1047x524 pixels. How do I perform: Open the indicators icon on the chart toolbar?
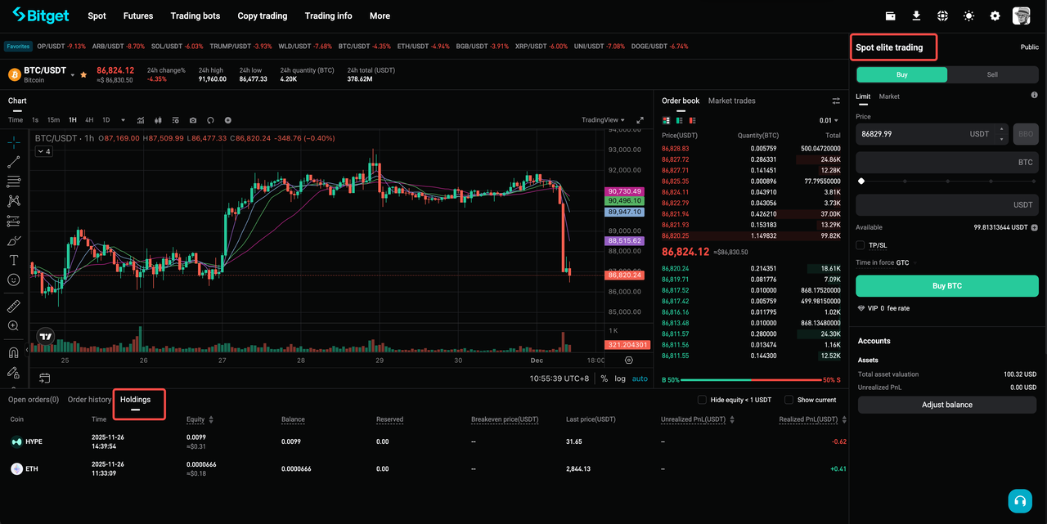point(141,120)
